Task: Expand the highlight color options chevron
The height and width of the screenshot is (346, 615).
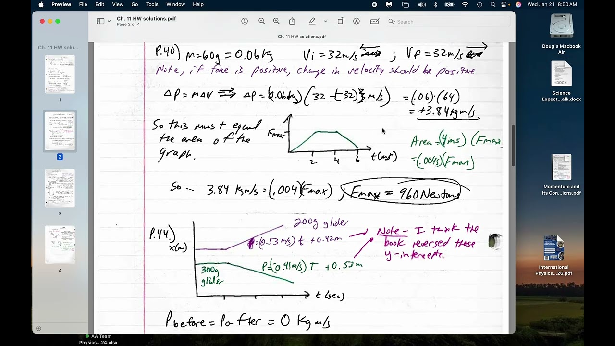Action: point(325,21)
